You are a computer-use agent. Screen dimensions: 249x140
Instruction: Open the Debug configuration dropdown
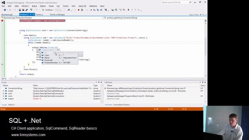[x=60, y=10]
